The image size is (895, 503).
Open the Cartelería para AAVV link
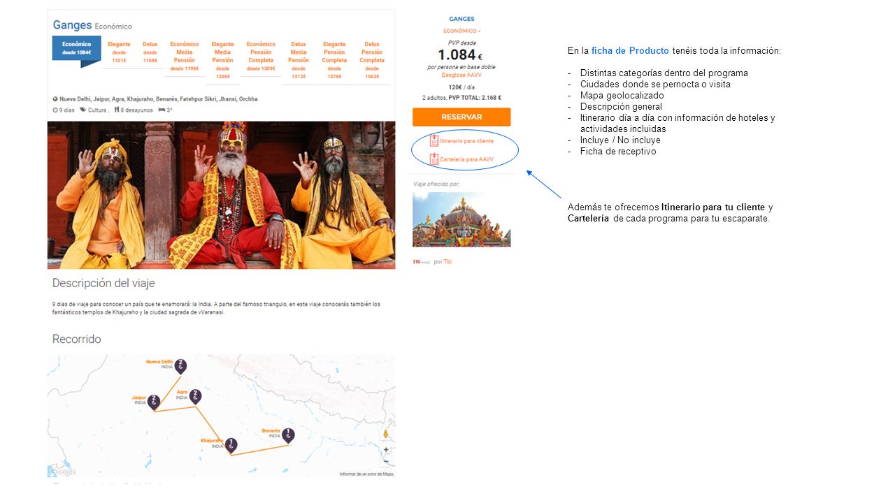[466, 159]
